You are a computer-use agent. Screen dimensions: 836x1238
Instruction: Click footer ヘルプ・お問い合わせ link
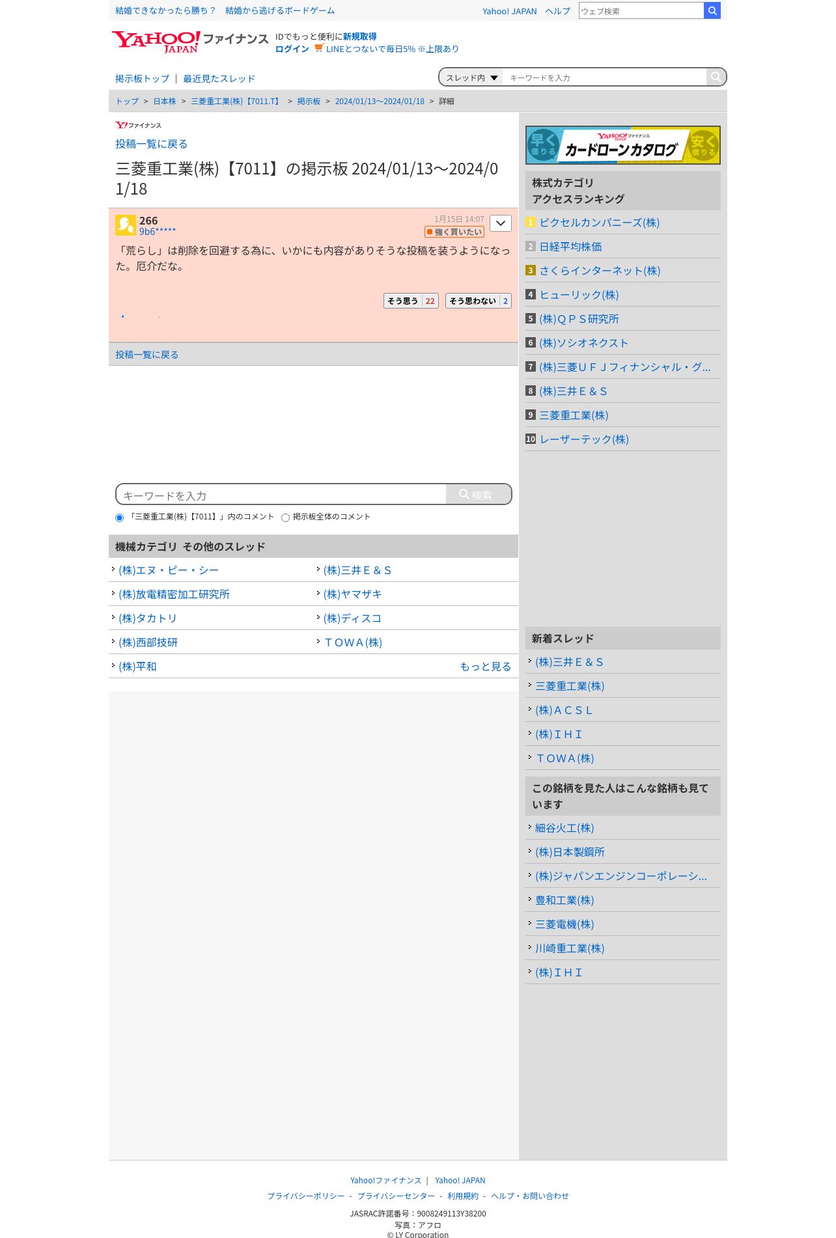(x=530, y=1196)
